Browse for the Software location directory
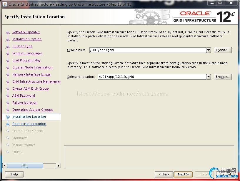240x181 pixels. point(223,77)
